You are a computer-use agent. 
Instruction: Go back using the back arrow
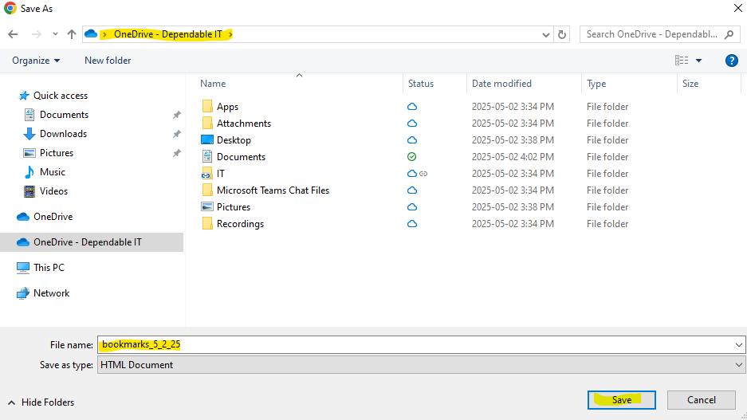[13, 34]
